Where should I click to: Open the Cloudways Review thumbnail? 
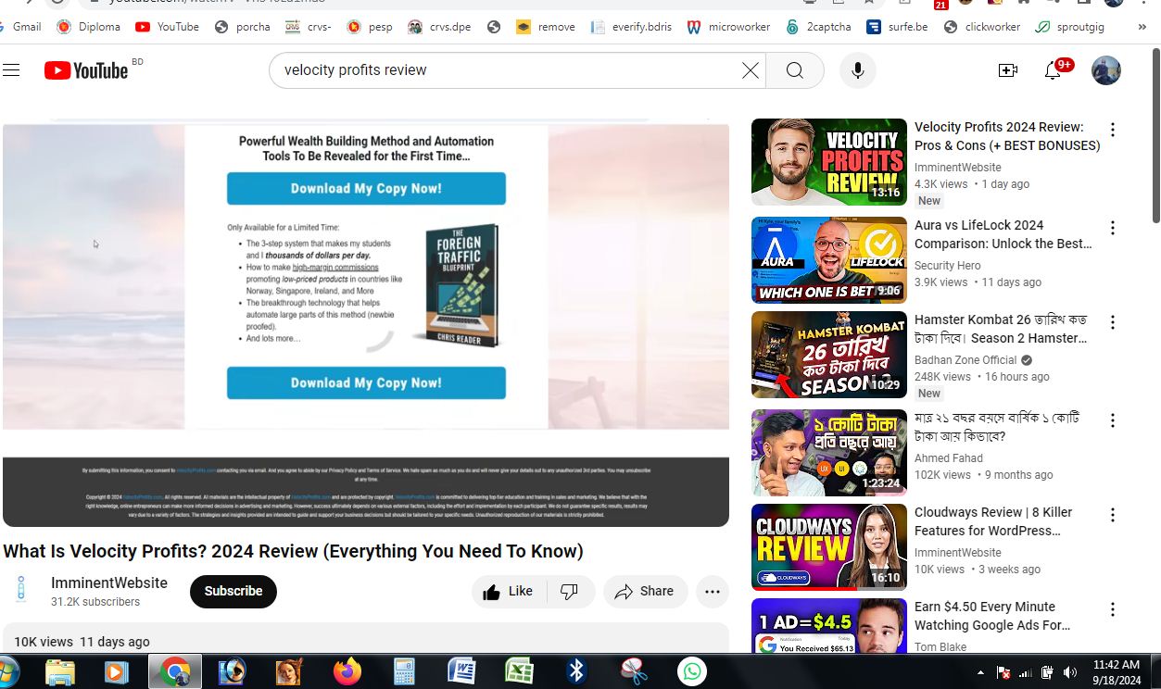tap(829, 547)
